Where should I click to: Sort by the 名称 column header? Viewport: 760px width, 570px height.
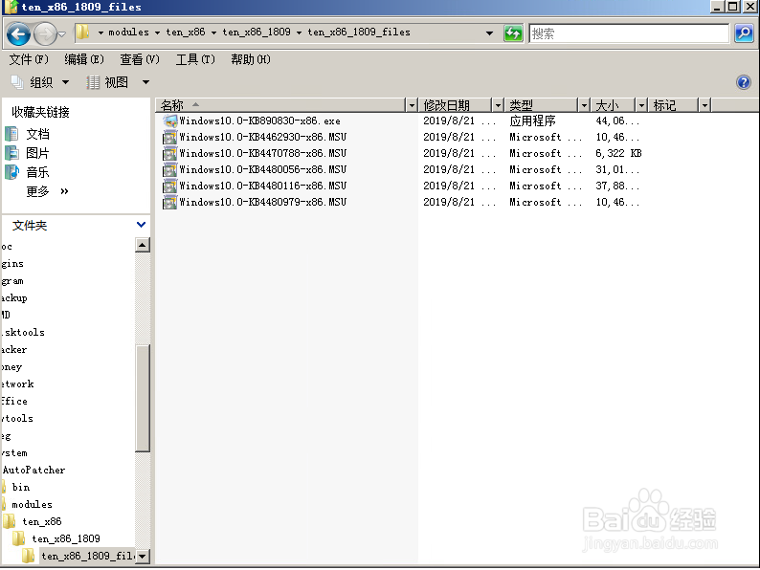[x=281, y=105]
